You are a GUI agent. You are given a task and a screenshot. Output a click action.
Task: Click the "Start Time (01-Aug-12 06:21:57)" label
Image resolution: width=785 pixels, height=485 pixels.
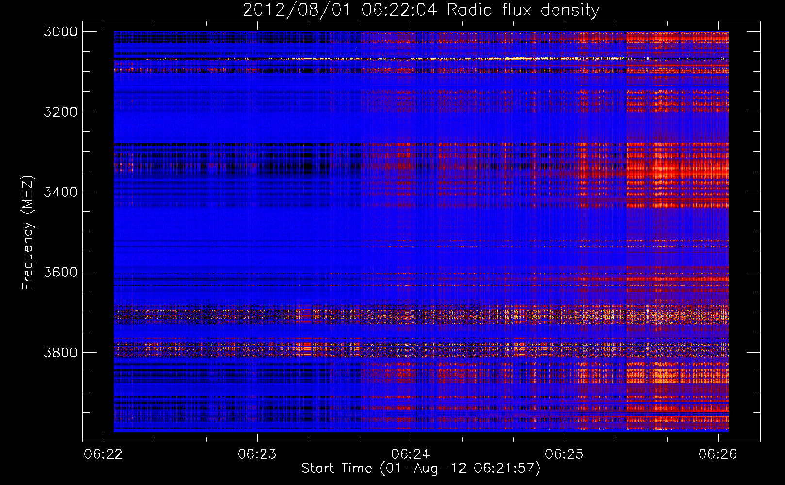421,469
